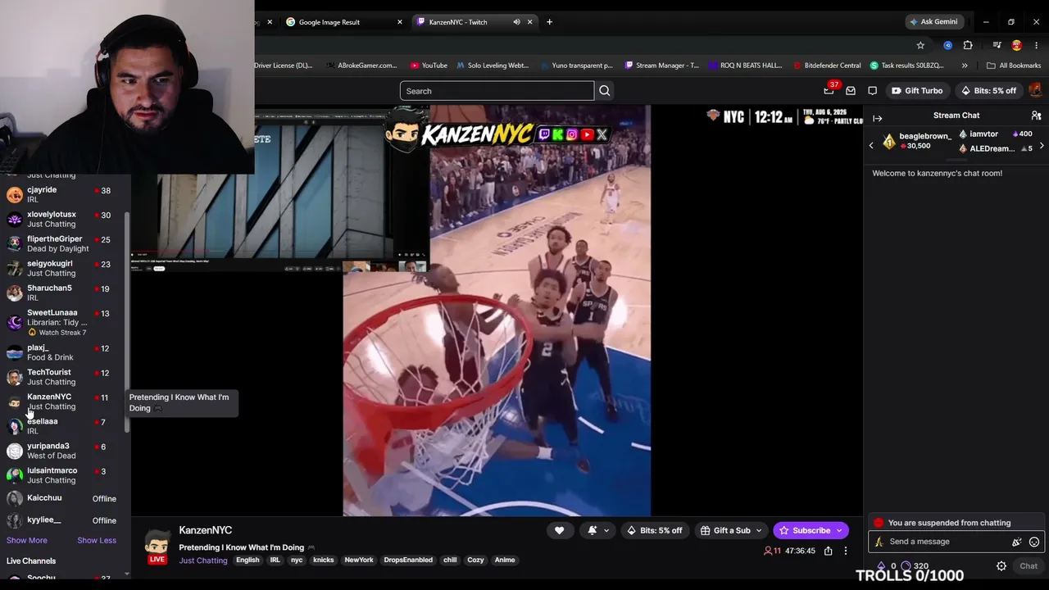Click the Bits cheer icon in chat input

1017,542
